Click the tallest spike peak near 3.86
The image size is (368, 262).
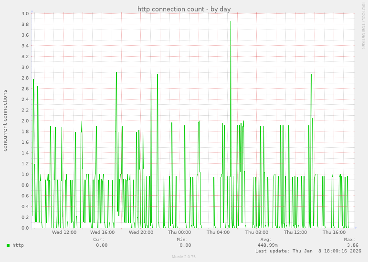(231, 21)
